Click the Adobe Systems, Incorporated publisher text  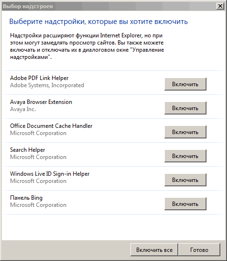tap(47, 85)
